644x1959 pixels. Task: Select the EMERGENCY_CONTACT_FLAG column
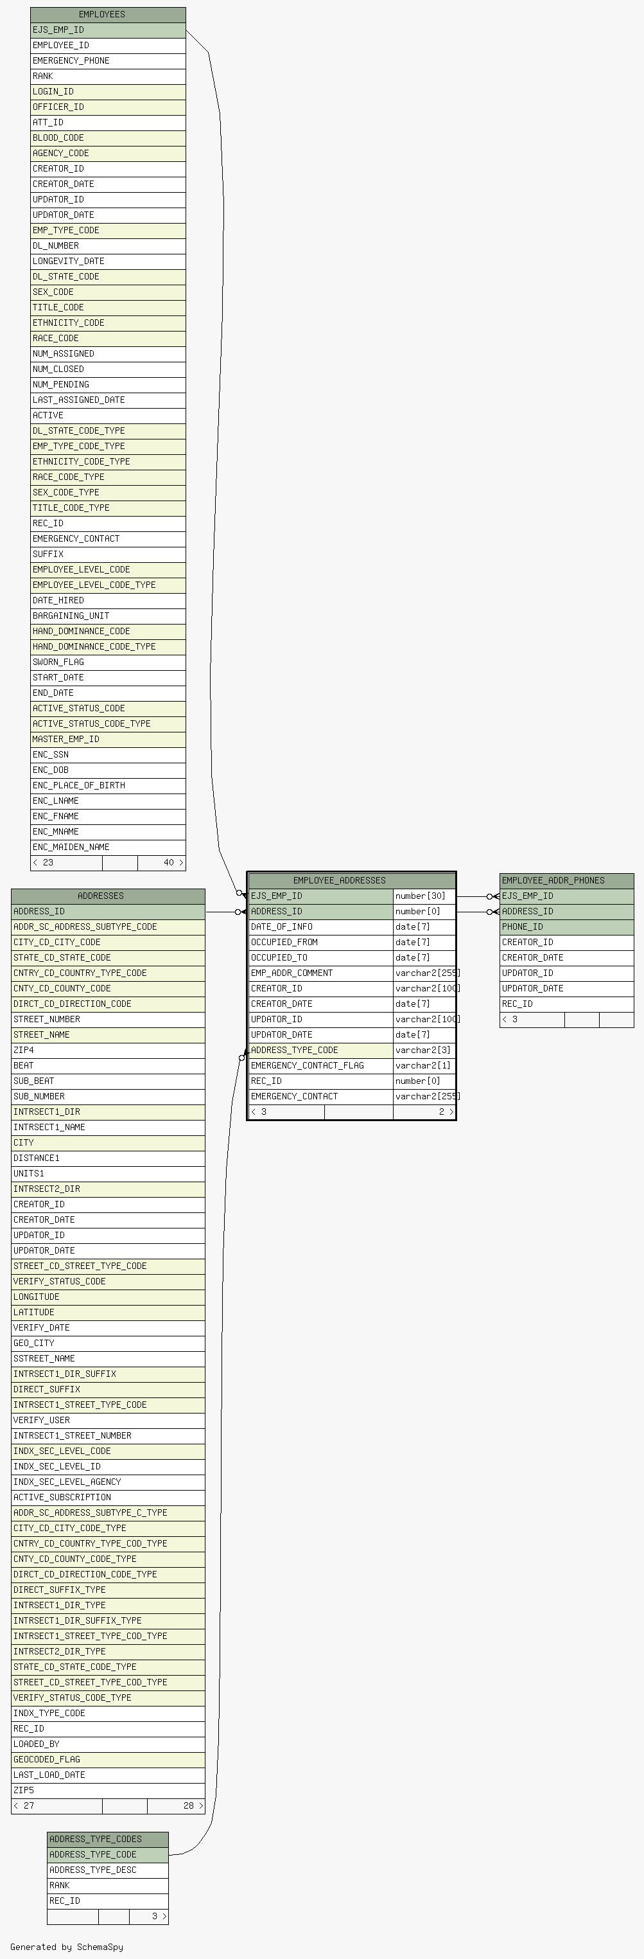pos(321,1066)
